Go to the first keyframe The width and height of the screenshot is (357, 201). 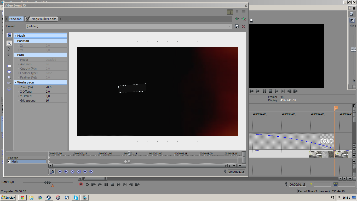[60, 172]
